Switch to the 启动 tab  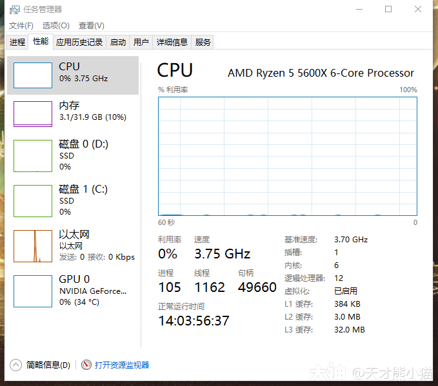pyautogui.click(x=118, y=43)
